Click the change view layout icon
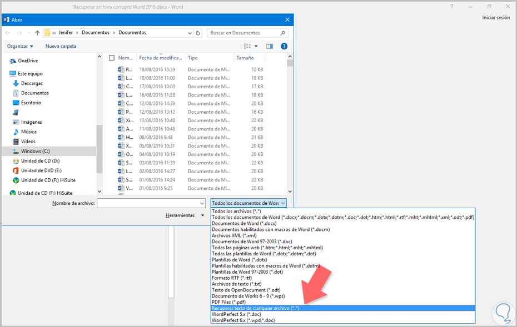The width and height of the screenshot is (517, 327). tap(247, 46)
